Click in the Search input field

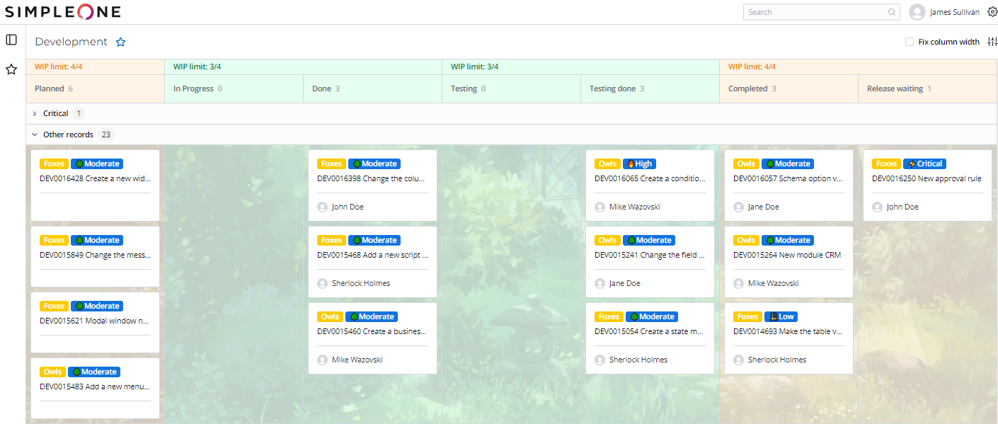(x=814, y=12)
